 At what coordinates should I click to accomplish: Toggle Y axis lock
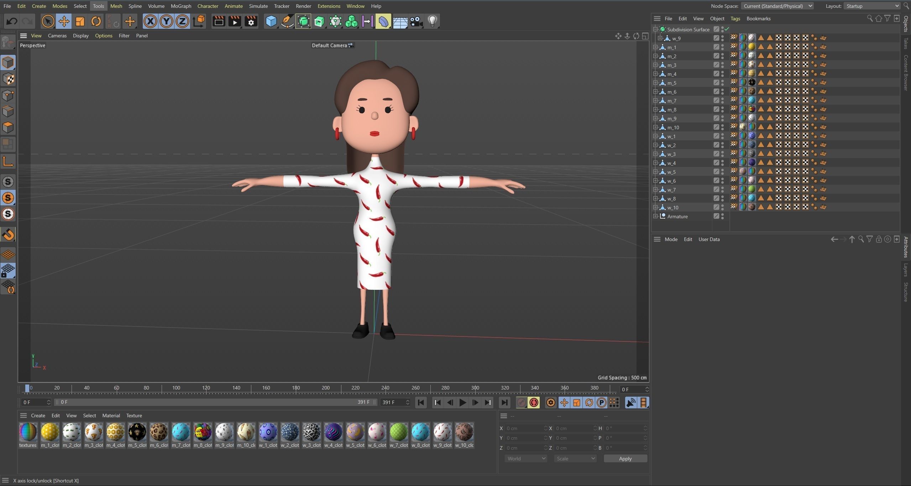(x=166, y=21)
